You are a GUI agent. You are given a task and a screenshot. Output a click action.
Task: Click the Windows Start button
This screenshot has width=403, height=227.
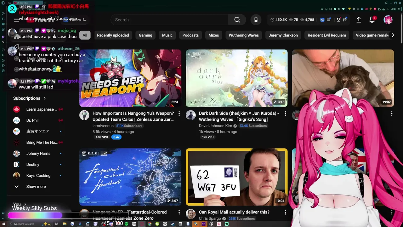point(3,224)
